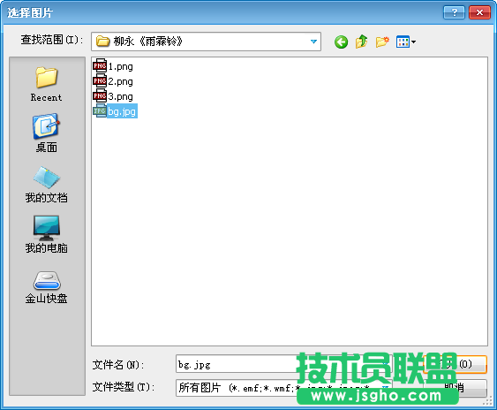497x410 pixels.
Task: Click the 2.png file name
Action: pos(120,81)
